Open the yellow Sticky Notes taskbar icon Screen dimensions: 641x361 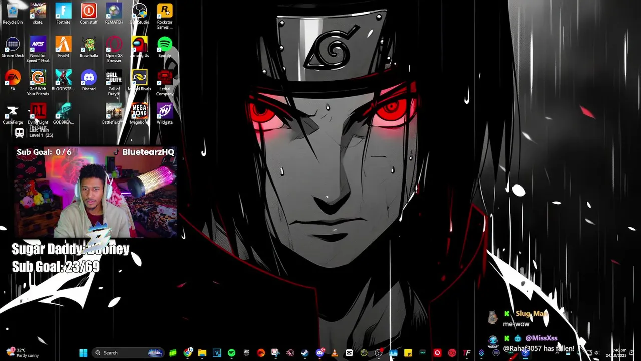coord(408,353)
